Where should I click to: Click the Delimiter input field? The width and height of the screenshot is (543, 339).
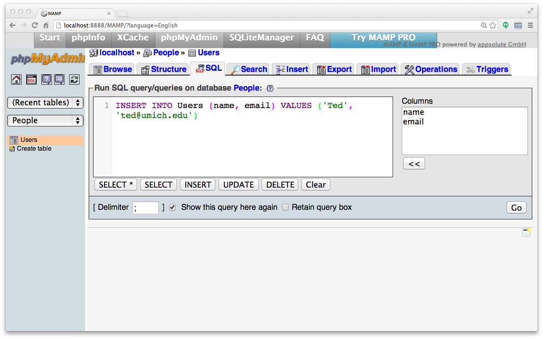pos(146,207)
